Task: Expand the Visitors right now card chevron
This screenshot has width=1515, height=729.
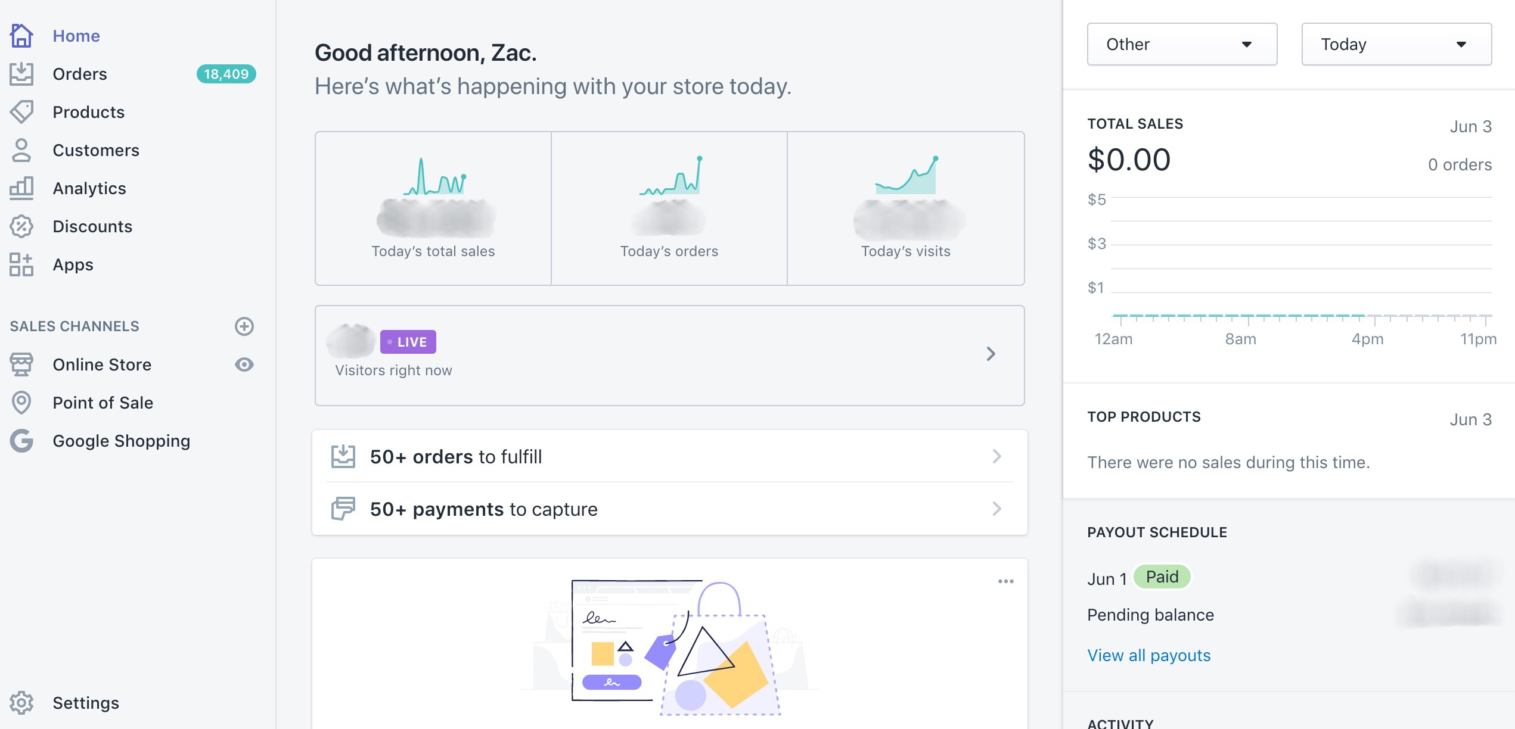Action: click(991, 354)
